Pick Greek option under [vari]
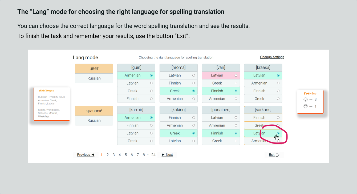Viewport: 357px width, 194px height. point(221,83)
